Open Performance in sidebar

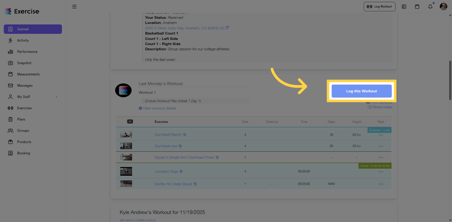click(x=27, y=52)
